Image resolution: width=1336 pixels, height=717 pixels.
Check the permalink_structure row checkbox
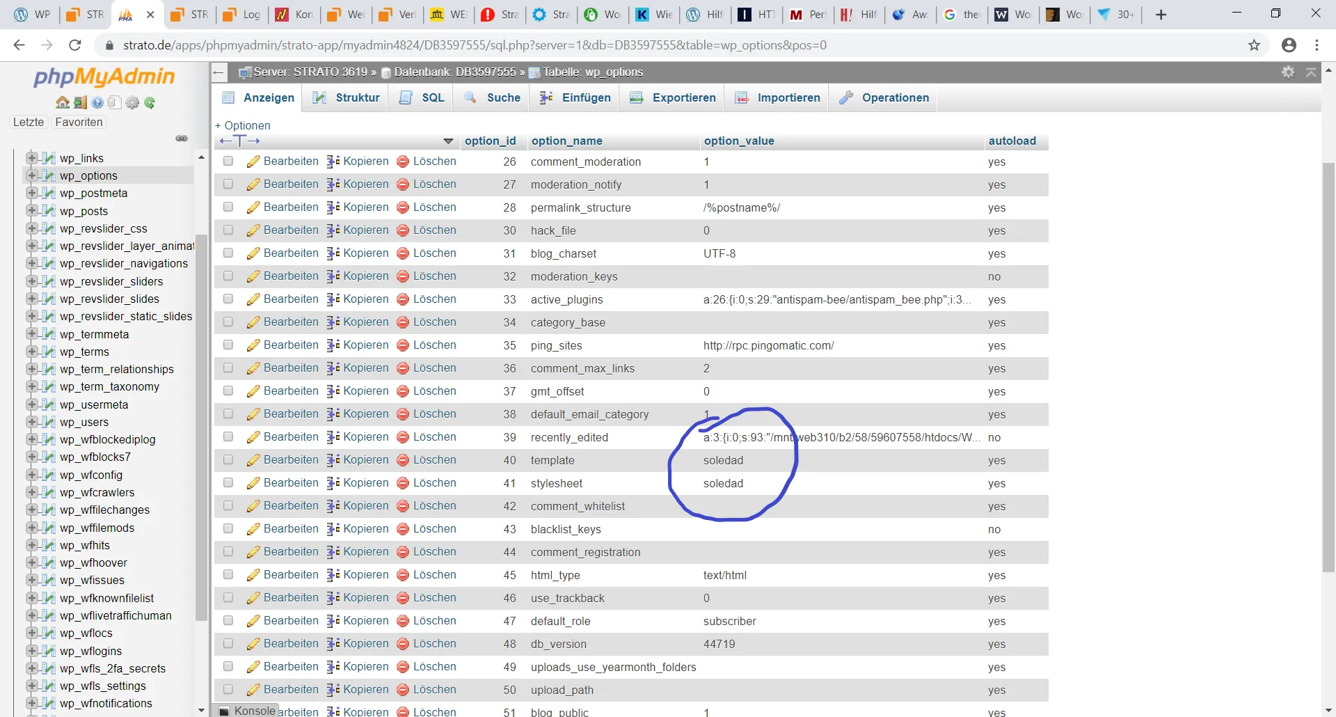[228, 207]
